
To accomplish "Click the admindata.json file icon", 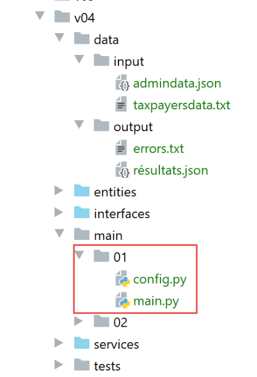I will pyautogui.click(x=123, y=83).
